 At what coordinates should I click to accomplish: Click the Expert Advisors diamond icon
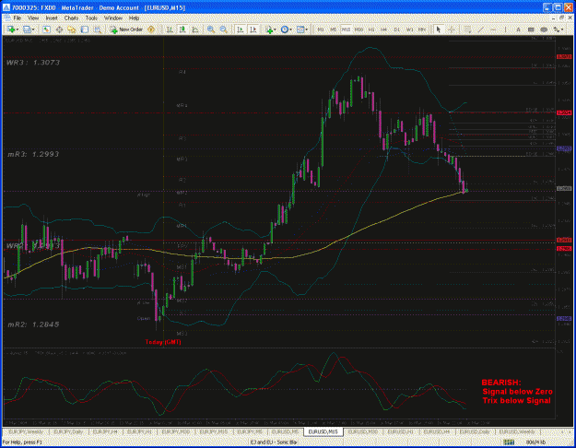151,29
